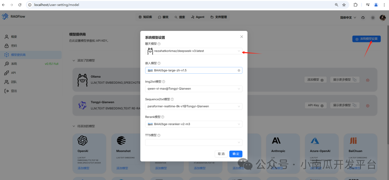Collapse the 待添加的模型 section
Image resolution: width=389 pixels, height=180 pixels.
point(73,126)
